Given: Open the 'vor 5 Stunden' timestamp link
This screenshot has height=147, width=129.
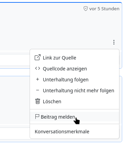Looking at the screenshot, I should (x=104, y=9).
